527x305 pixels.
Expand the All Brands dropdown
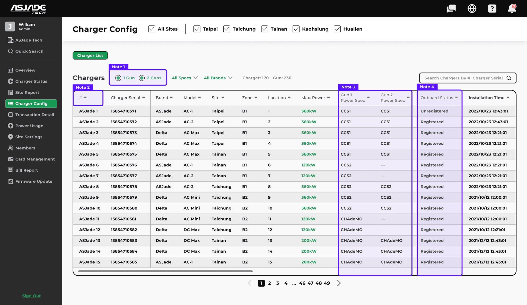[x=218, y=78]
